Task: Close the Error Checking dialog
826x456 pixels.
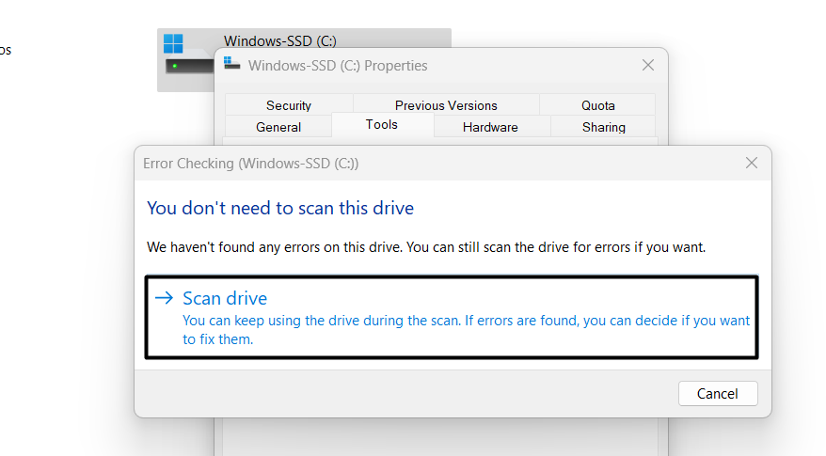Action: click(x=751, y=163)
